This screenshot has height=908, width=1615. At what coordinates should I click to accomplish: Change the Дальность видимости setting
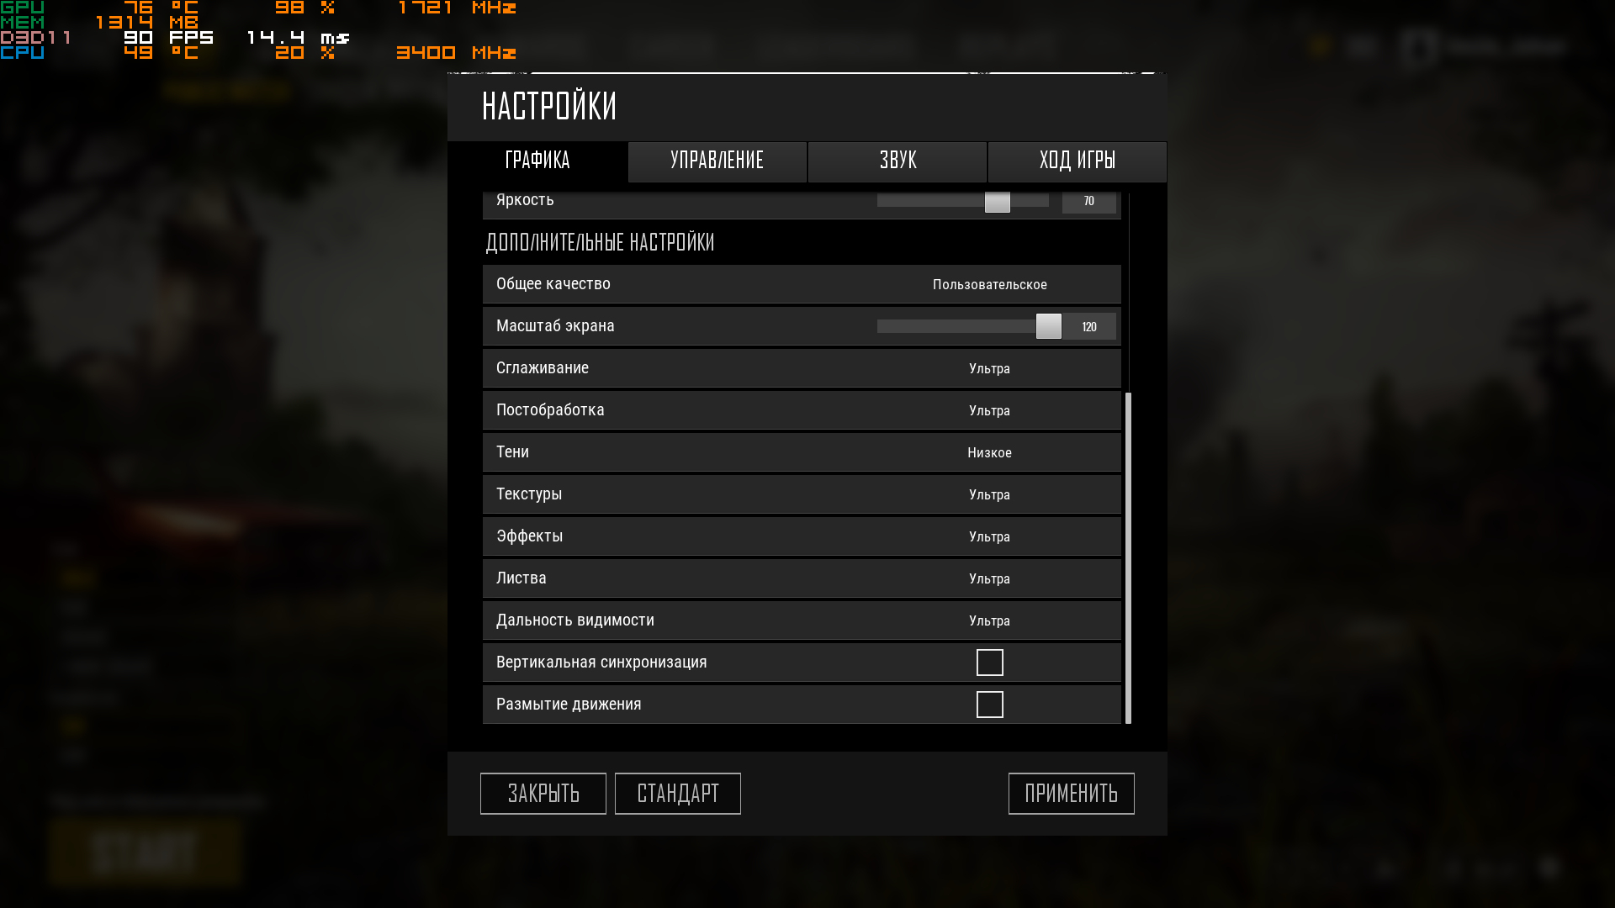pyautogui.click(x=990, y=620)
